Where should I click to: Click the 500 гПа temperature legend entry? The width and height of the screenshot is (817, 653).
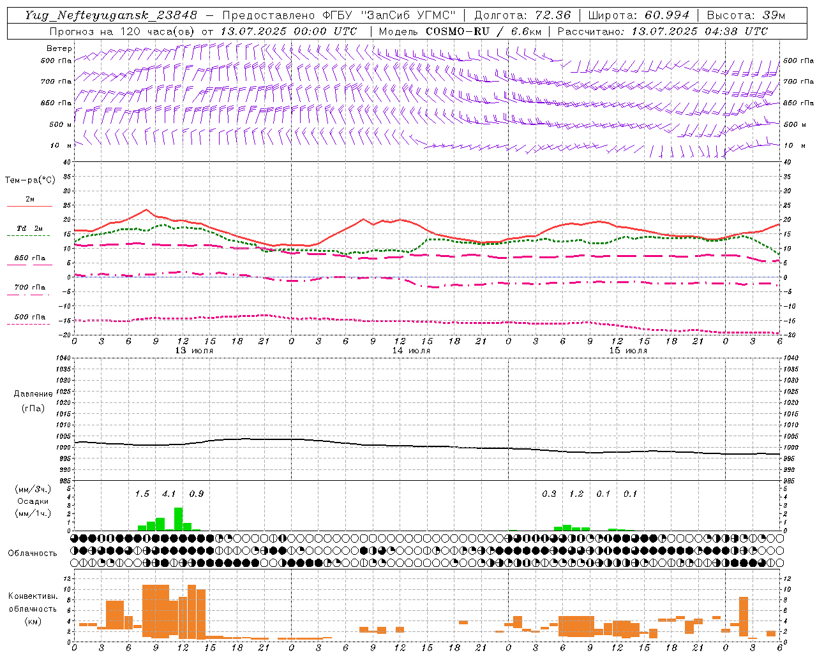(x=29, y=317)
